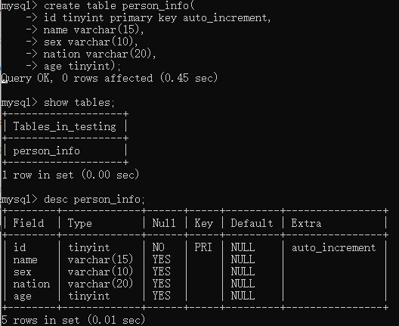This screenshot has width=399, height=326.
Task: Click the Key column header
Action: (x=203, y=223)
